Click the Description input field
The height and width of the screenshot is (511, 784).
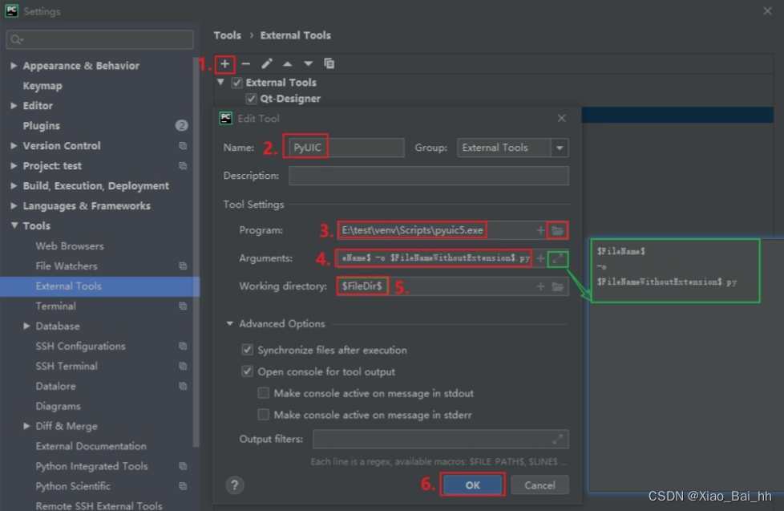429,176
